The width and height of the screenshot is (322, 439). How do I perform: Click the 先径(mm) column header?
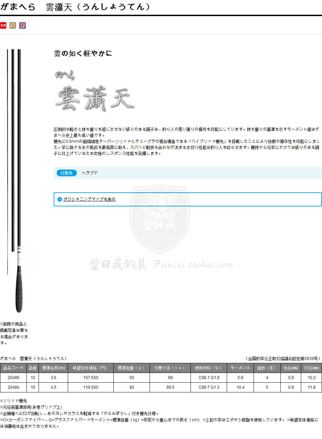[x=291, y=368]
